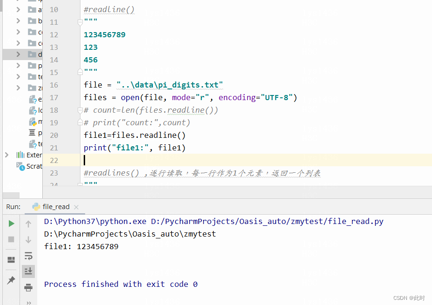Expand project folder beginning with 'b'

tap(18, 20)
